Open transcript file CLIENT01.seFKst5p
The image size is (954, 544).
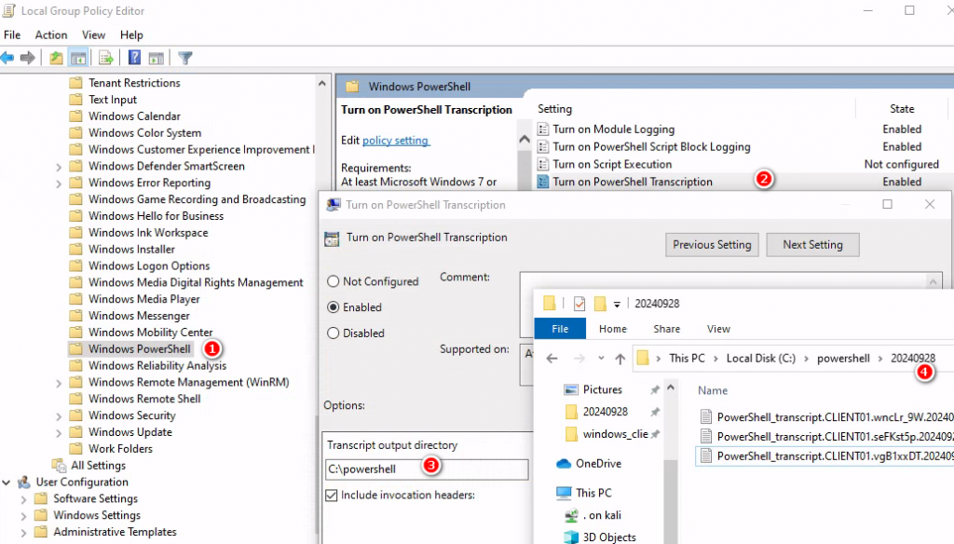[x=827, y=436]
